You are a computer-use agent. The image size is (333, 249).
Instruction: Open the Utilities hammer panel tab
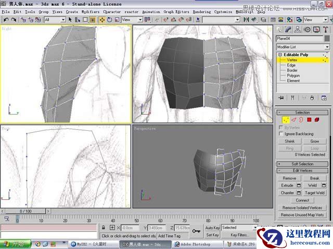coord(325,30)
